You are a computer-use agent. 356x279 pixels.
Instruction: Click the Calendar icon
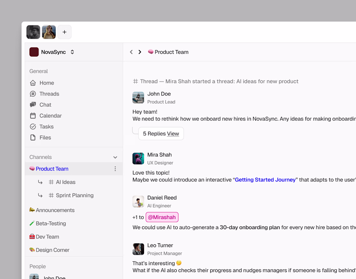pyautogui.click(x=33, y=116)
